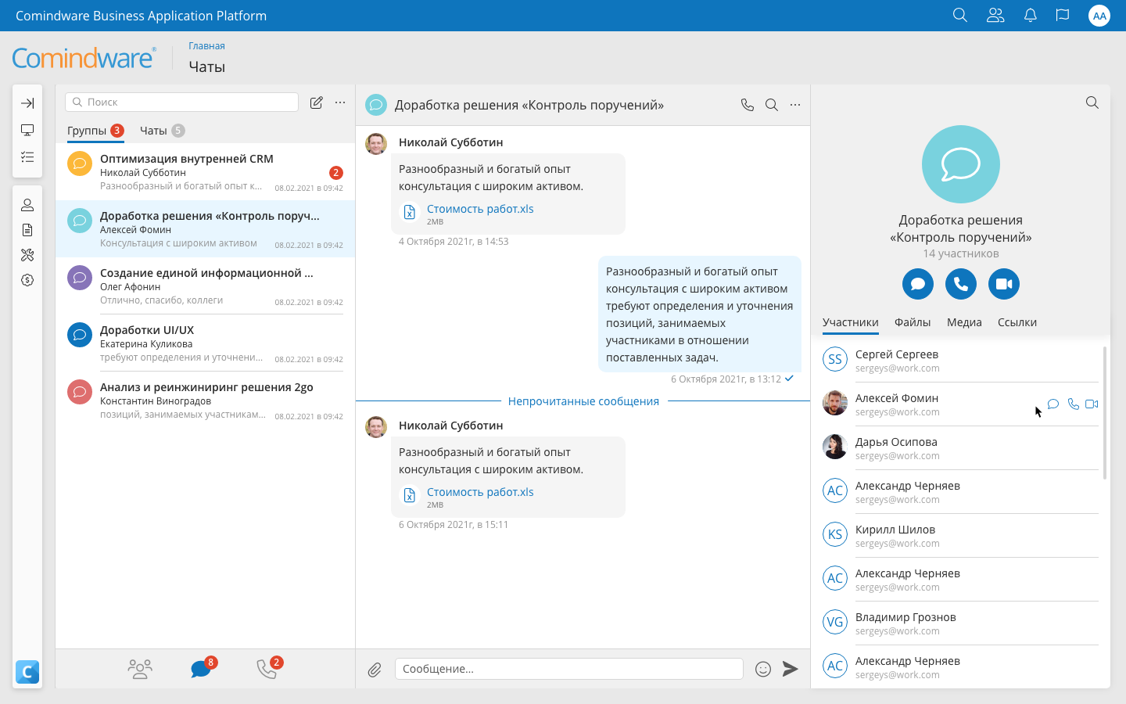Click the large group avatar in details panel
Viewport: 1126px width, 704px height.
961,164
